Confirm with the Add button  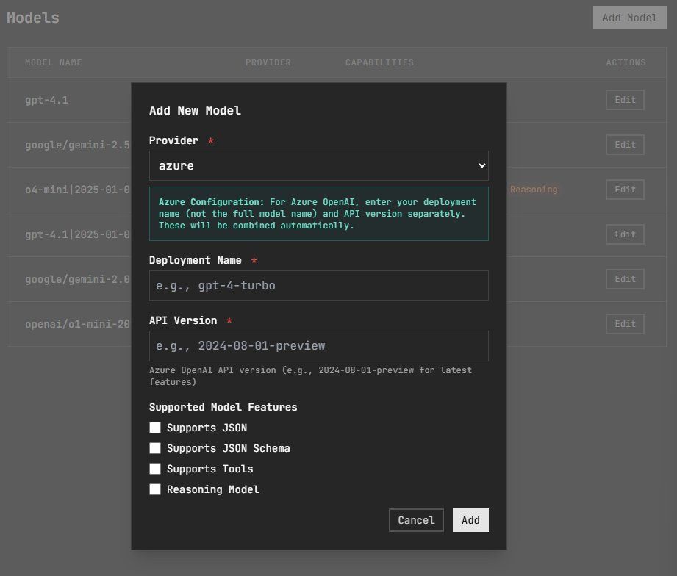470,520
